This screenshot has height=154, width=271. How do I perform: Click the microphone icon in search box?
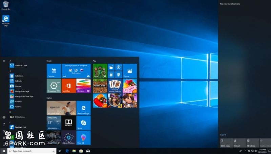tap(54, 151)
